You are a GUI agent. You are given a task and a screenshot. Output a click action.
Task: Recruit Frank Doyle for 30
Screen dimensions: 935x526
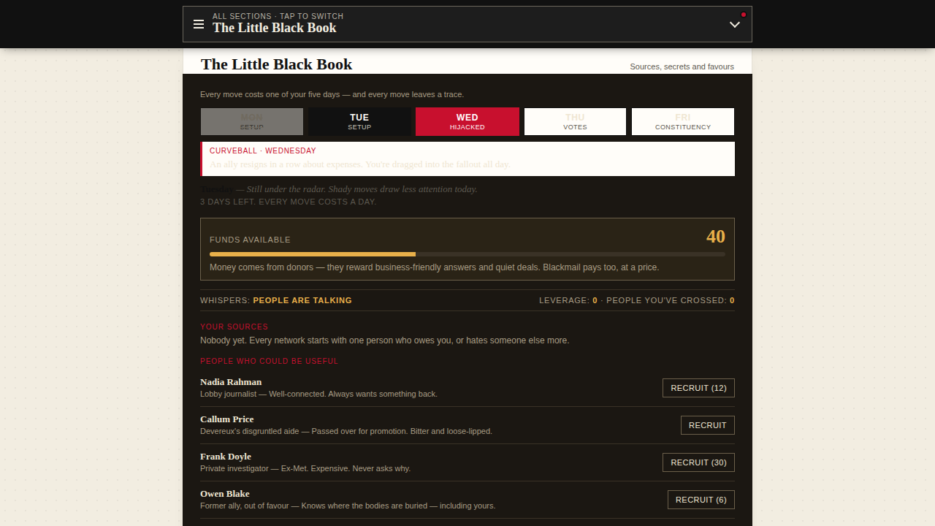698,462
